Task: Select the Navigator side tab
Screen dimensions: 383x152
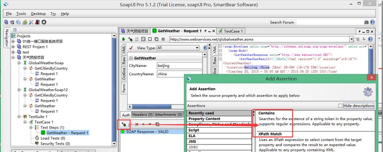Action: click(7, 38)
